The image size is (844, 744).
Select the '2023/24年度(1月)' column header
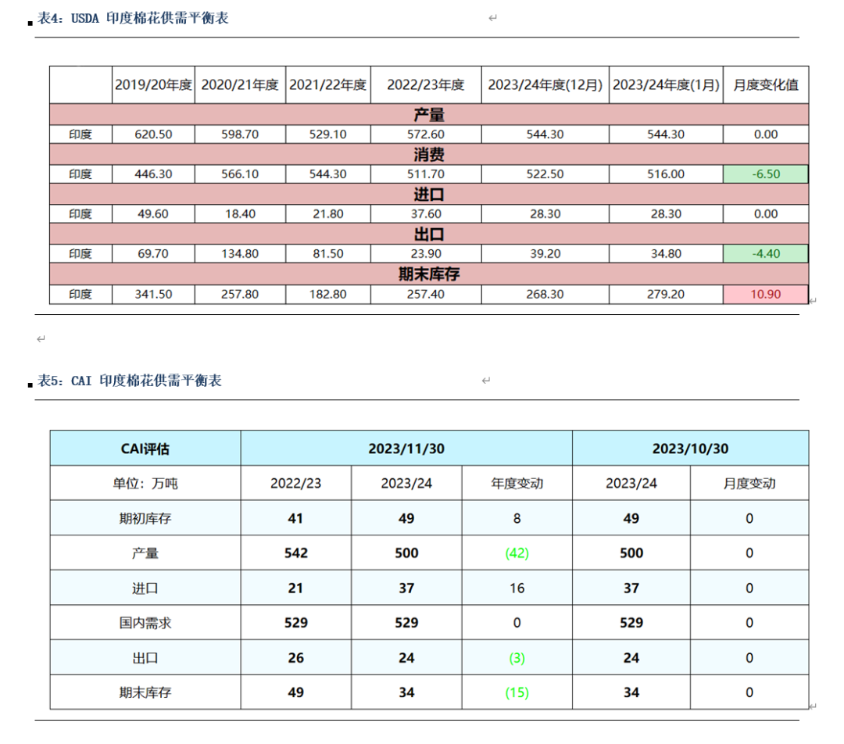(x=666, y=84)
